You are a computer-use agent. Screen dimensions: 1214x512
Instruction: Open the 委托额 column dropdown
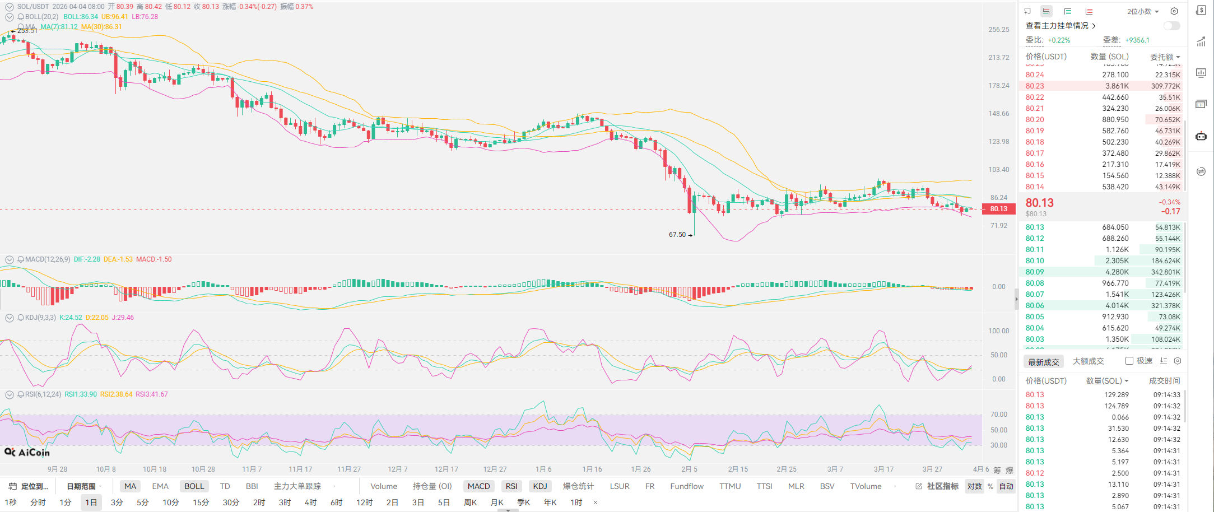(x=1165, y=57)
